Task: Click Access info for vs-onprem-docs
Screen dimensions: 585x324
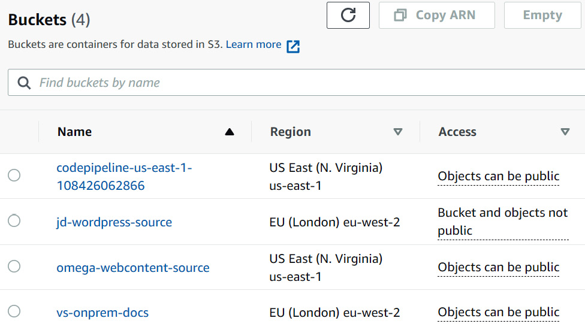Action: (499, 312)
